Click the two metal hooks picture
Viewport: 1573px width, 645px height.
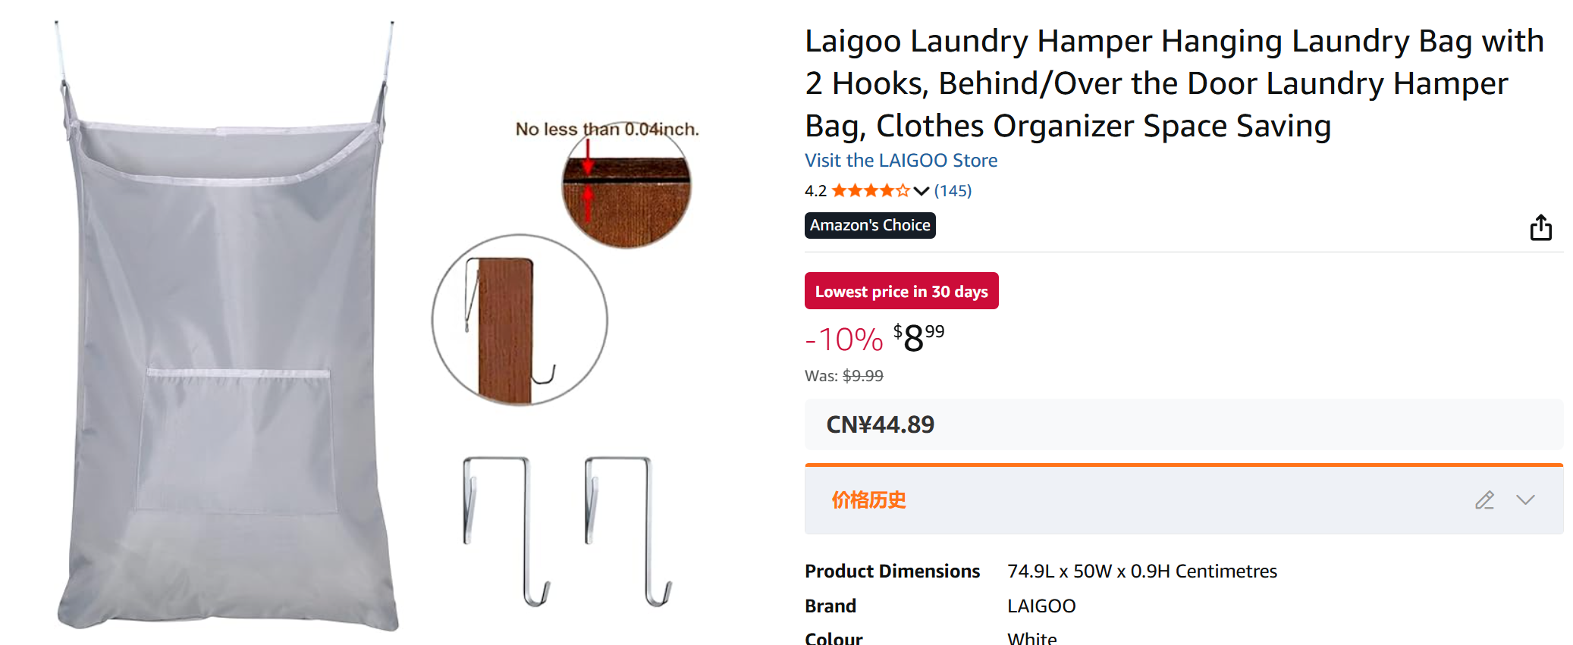tap(567, 531)
